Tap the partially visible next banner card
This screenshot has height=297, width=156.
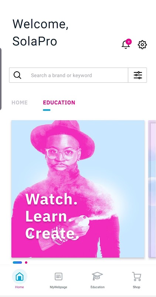152,189
